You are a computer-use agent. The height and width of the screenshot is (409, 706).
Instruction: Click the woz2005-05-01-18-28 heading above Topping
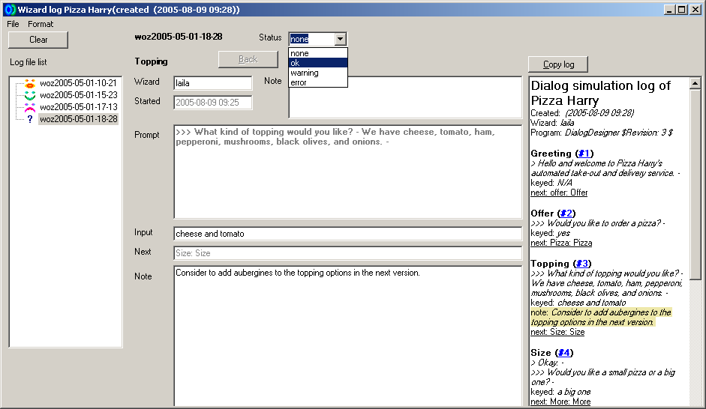pos(179,37)
